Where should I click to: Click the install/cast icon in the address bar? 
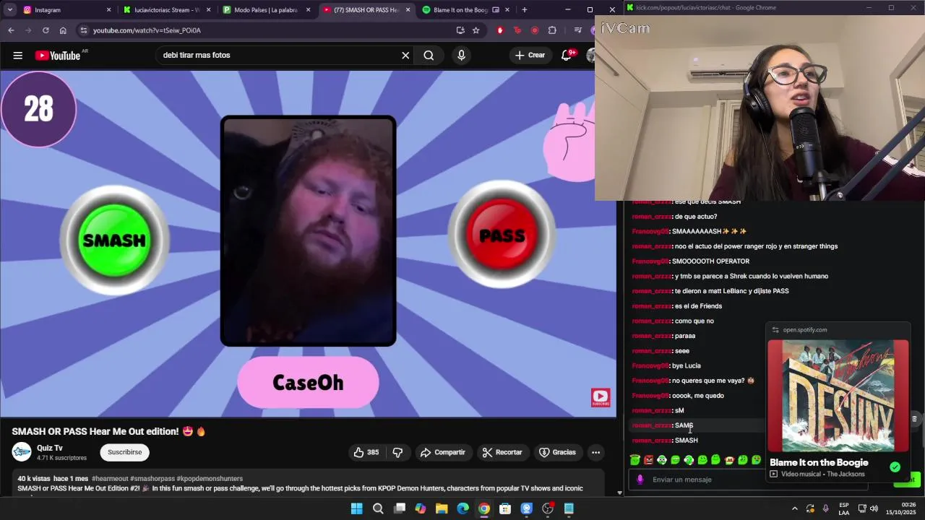pos(460,30)
